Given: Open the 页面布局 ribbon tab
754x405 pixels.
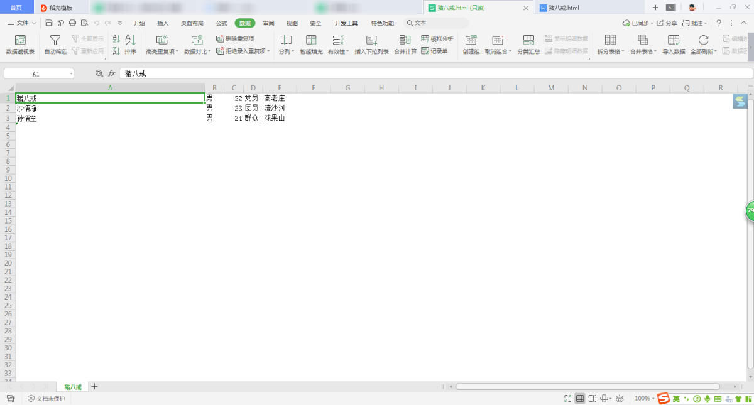Looking at the screenshot, I should 192,23.
